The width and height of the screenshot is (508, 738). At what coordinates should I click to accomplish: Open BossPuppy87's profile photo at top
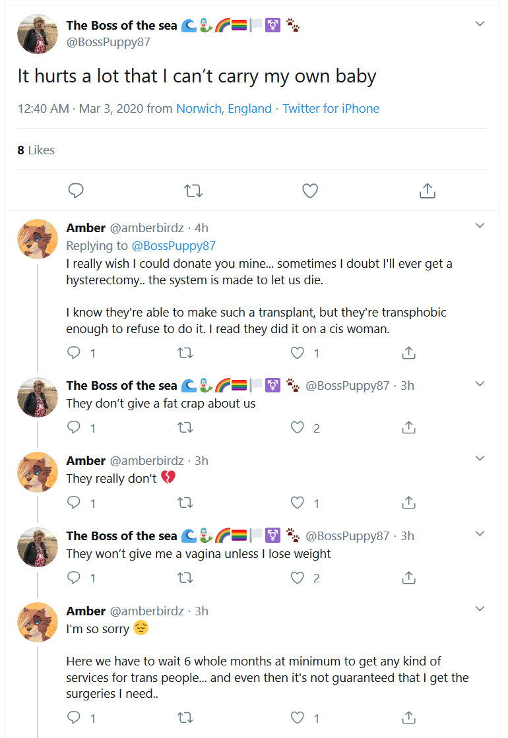(38, 34)
